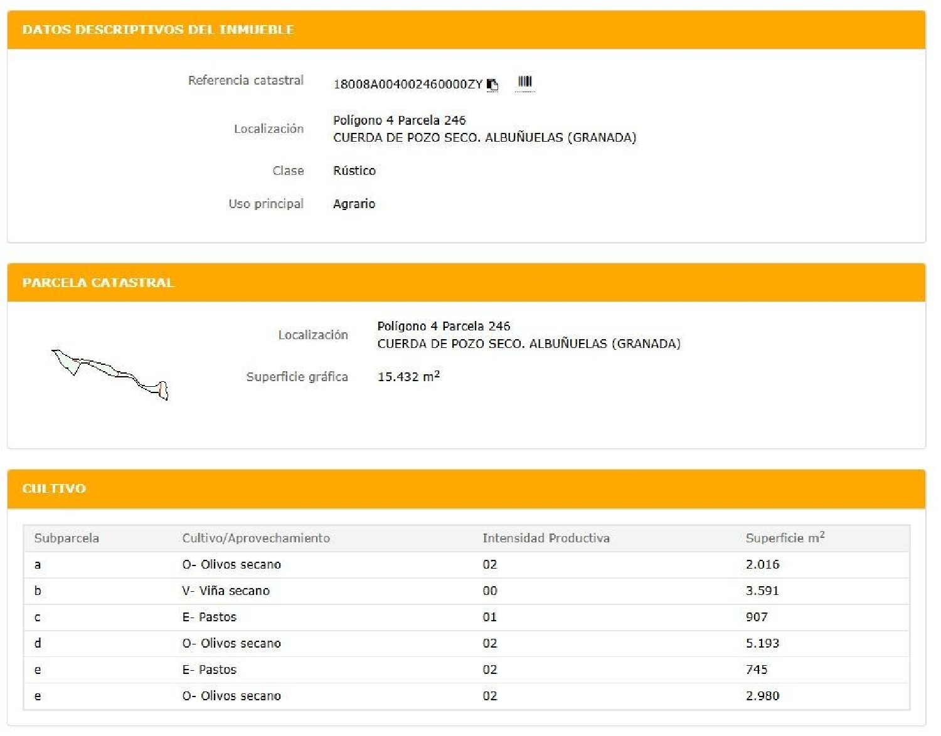Select the reference text 18008A004002460000ZY

coord(407,85)
